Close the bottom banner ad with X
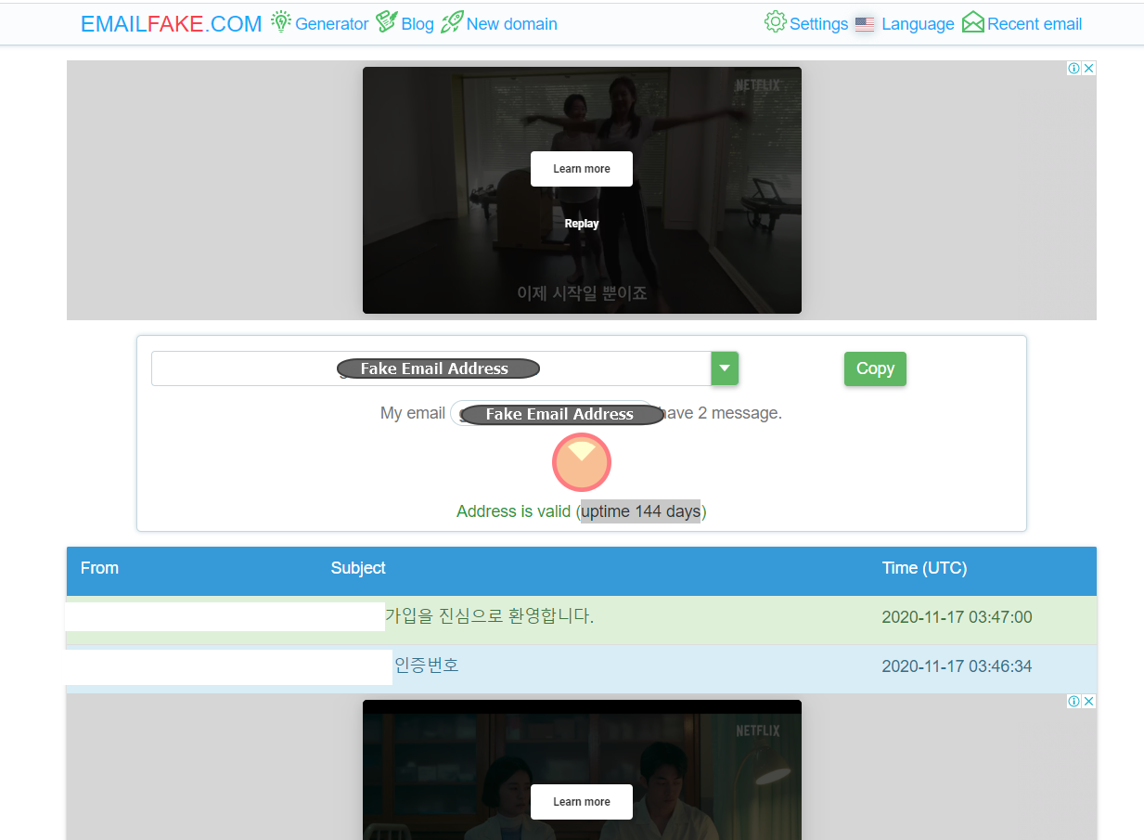 coord(1089,701)
